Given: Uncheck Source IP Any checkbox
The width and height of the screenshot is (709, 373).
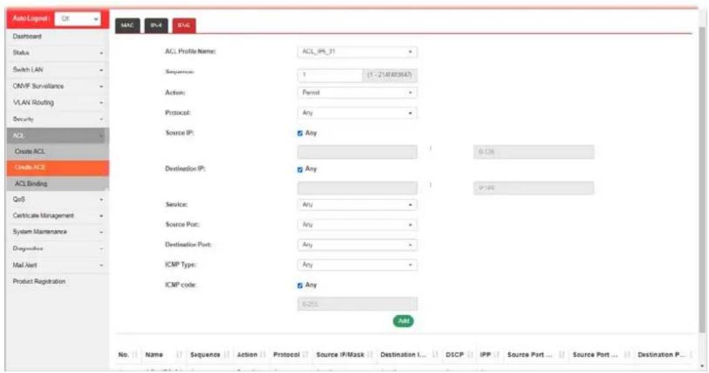Looking at the screenshot, I should click(x=300, y=133).
